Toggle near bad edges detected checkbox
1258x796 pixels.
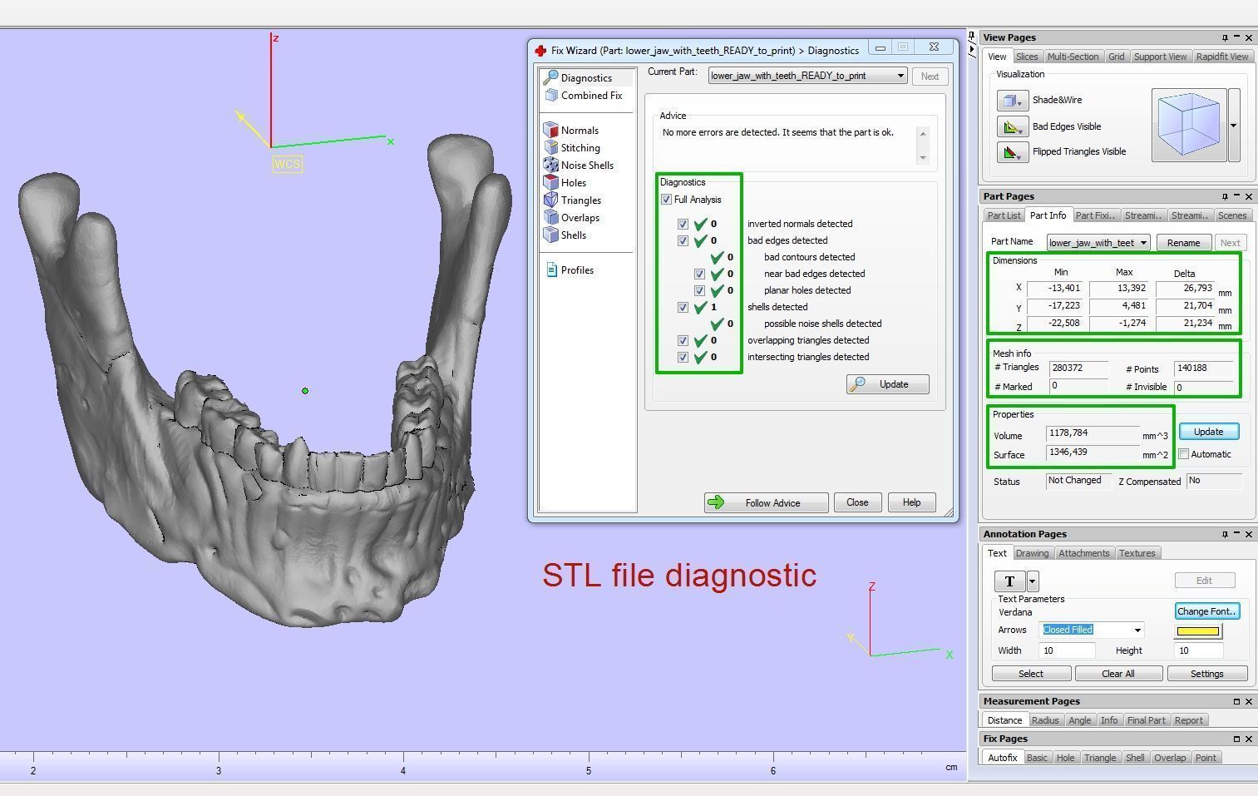[x=699, y=274]
